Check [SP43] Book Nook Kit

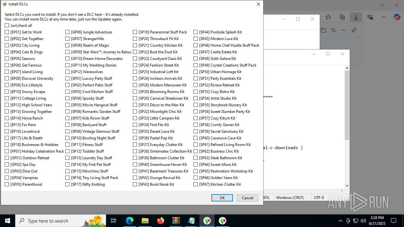coord(135,184)
